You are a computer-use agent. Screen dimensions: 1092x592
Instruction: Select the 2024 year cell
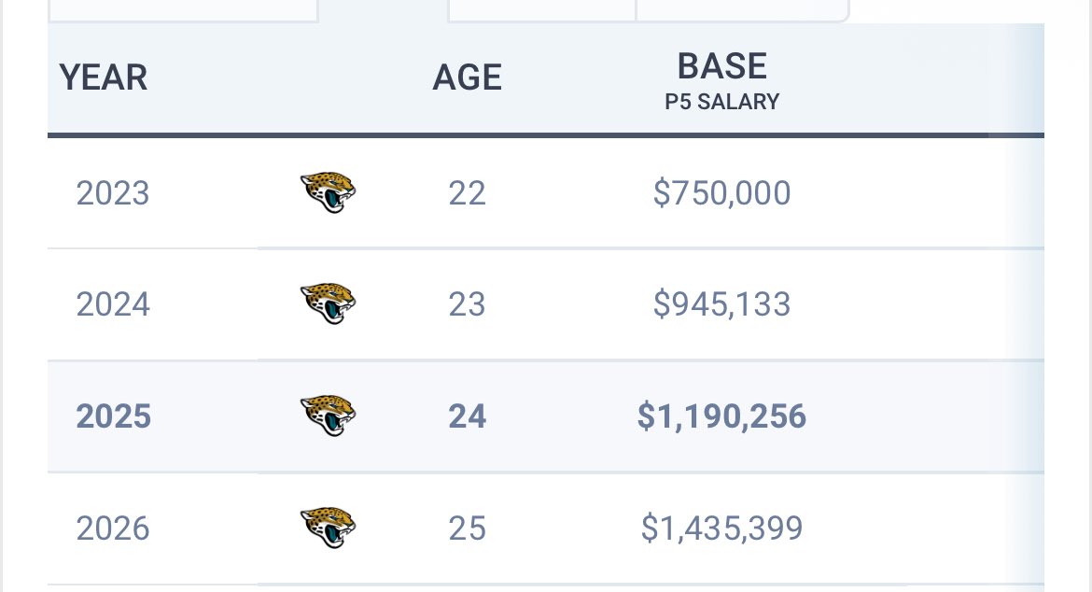click(x=113, y=304)
